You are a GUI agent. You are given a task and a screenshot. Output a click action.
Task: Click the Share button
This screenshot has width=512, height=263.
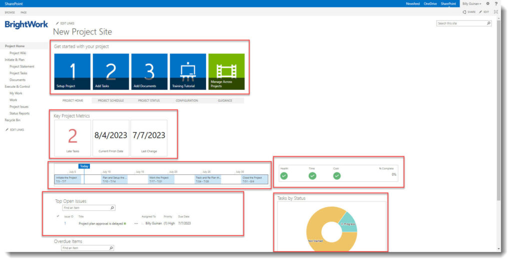tap(469, 12)
